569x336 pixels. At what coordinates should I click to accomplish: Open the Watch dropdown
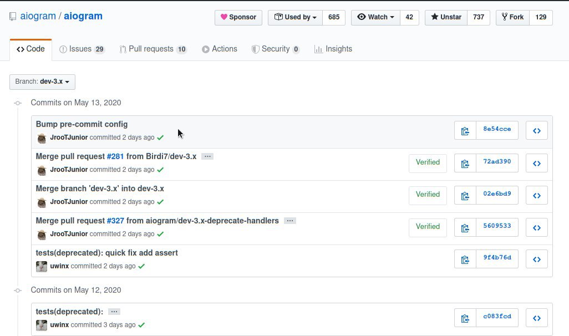375,17
